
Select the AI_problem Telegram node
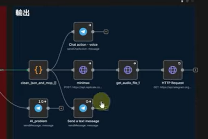coord(38,108)
